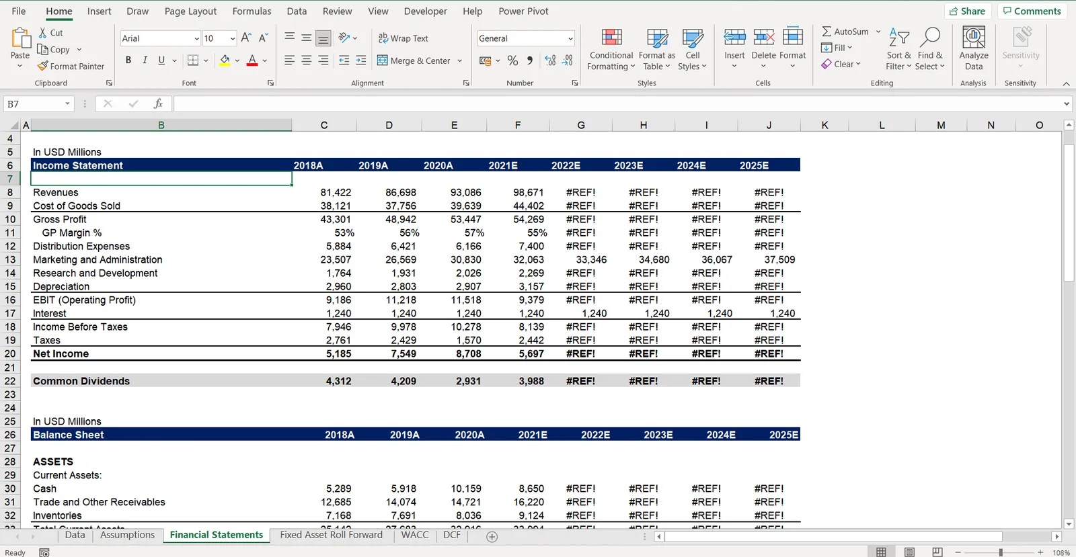The height and width of the screenshot is (557, 1076).
Task: Click the Share button
Action: point(967,11)
